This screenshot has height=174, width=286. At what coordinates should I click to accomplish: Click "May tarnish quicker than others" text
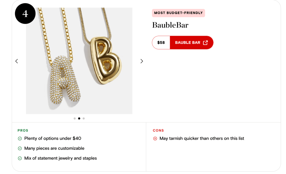pos(202,139)
